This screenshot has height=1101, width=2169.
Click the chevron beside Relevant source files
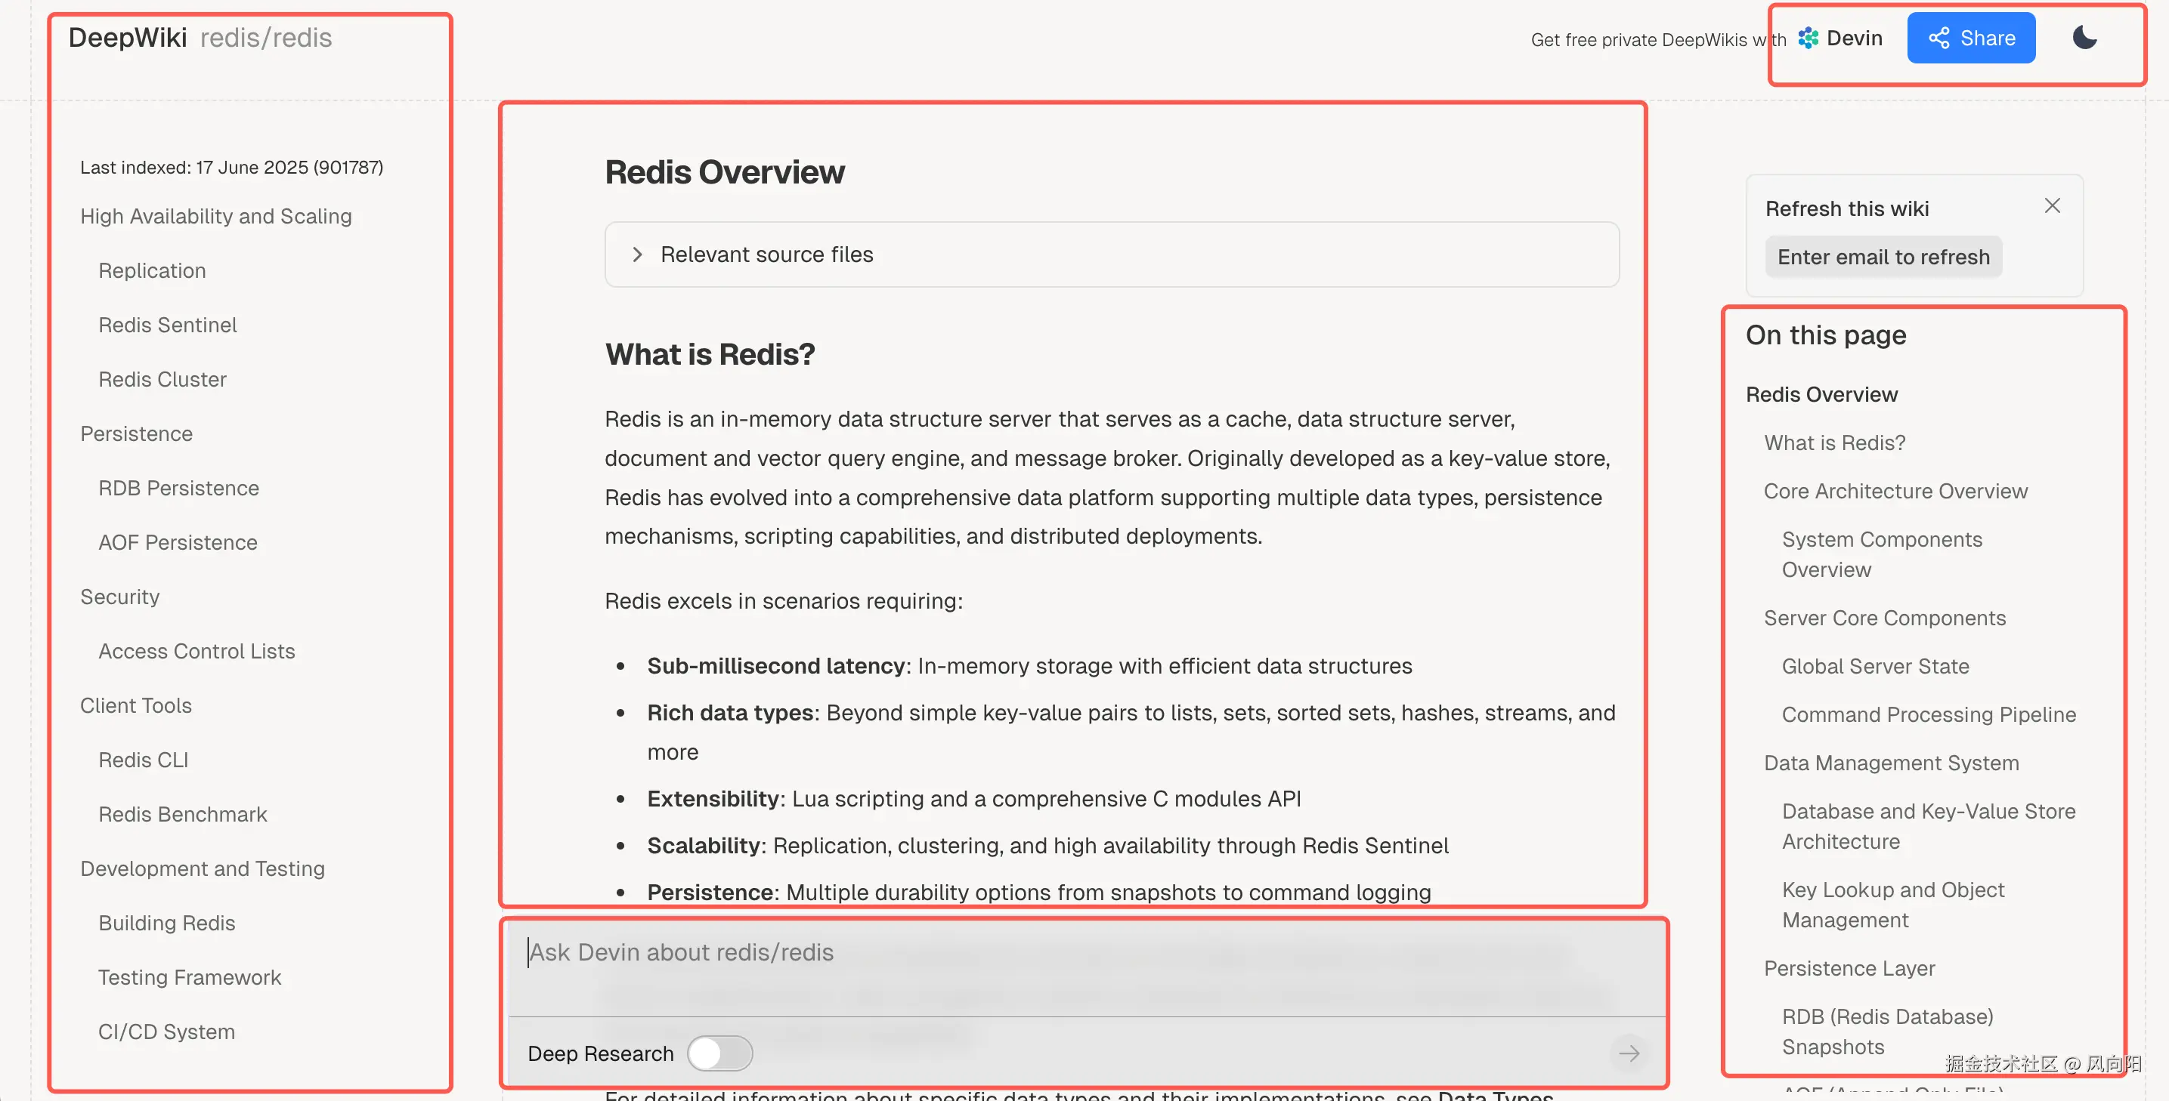point(637,254)
